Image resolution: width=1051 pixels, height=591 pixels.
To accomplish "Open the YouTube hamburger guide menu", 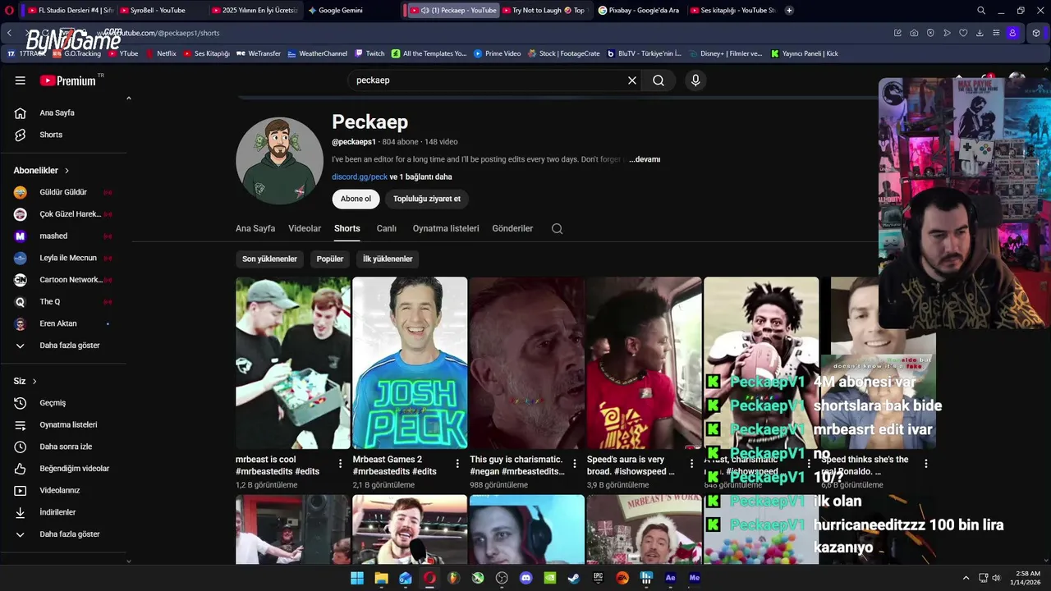I will (21, 80).
